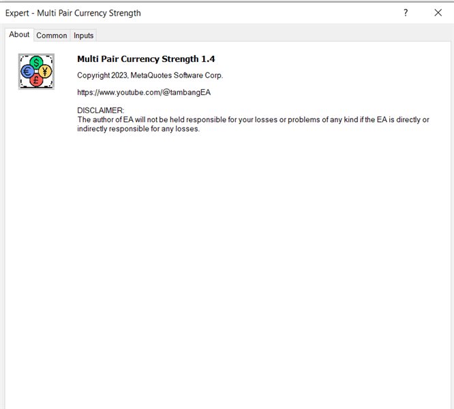Viewport: 454px width, 409px height.
Task: Switch to the About tab
Action: (x=19, y=35)
